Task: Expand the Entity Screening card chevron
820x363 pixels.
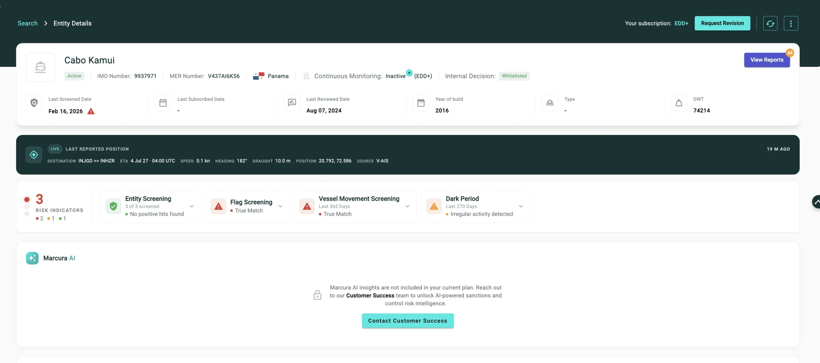Action: (192, 206)
